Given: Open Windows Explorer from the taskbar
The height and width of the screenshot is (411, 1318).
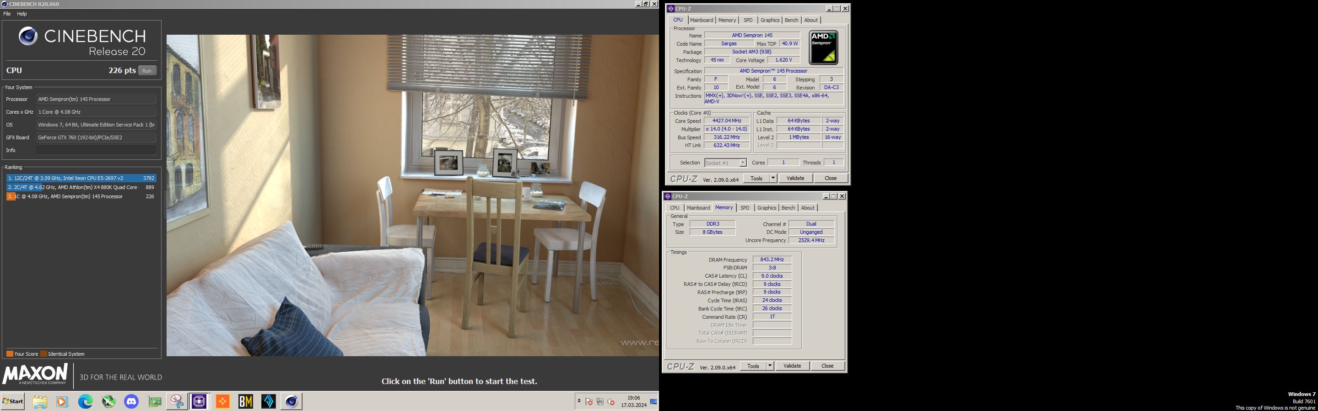Looking at the screenshot, I should pos(40,401).
